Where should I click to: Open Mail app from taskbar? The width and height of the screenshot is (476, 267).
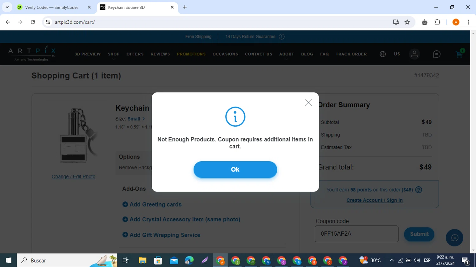[x=174, y=260]
